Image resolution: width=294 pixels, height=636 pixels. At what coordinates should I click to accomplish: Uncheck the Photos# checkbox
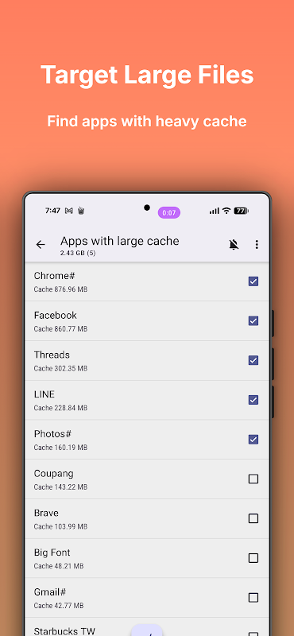253,440
